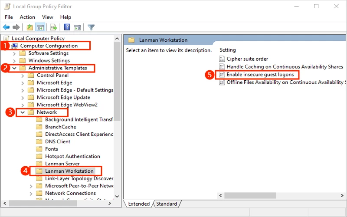The height and width of the screenshot is (217, 347).
Task: Click the Enable insecure guest logons icon
Action: pos(222,75)
